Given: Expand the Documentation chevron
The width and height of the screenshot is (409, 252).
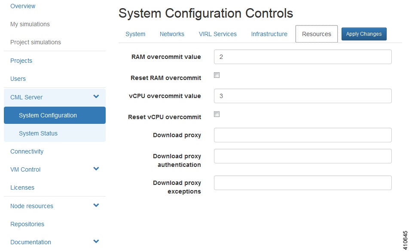Looking at the screenshot, I should [96, 242].
